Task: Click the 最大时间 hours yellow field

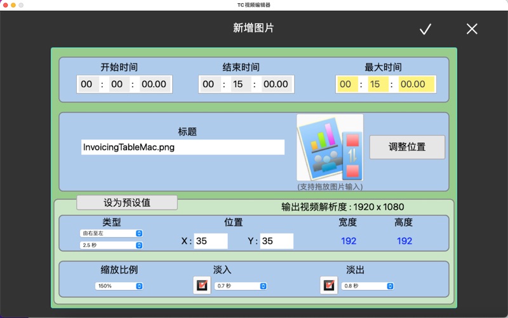Action: click(347, 85)
